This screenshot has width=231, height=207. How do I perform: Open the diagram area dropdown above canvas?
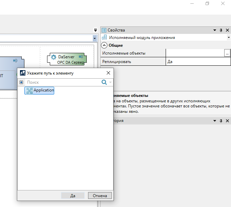94,39
